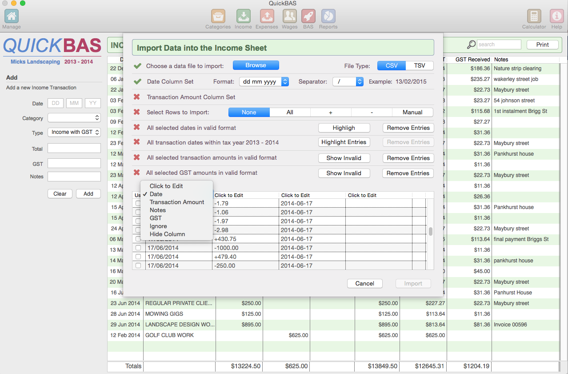This screenshot has width=568, height=374.
Task: Focus the search field
Action: click(x=499, y=44)
